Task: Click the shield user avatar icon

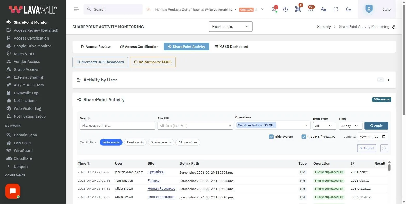Action: pyautogui.click(x=369, y=9)
